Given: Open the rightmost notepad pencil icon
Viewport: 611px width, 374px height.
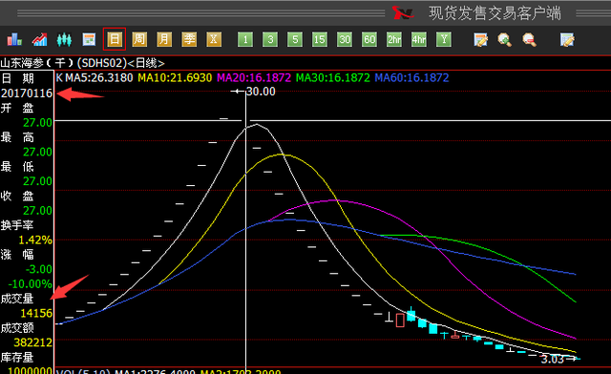Looking at the screenshot, I should (x=567, y=39).
